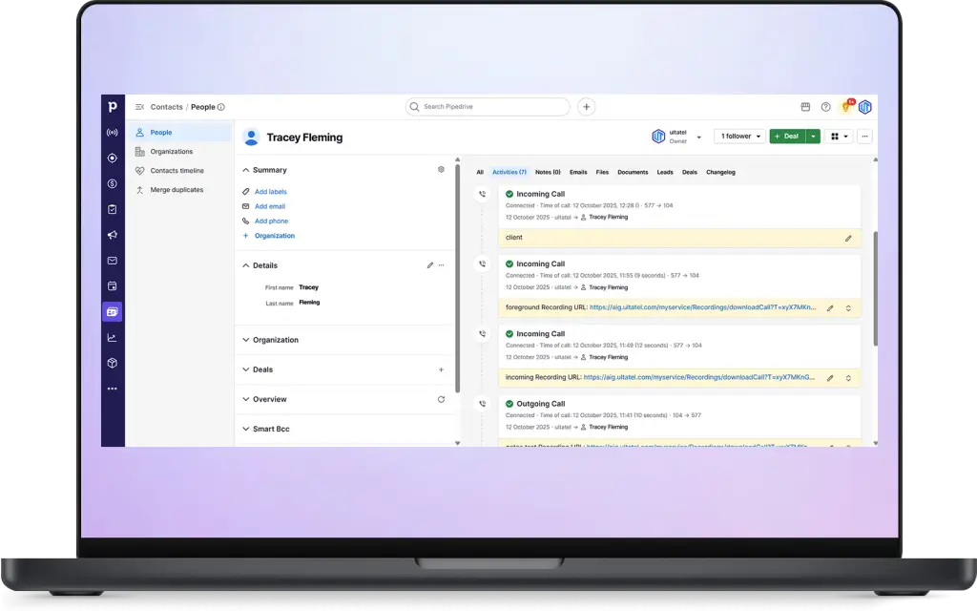977x611 pixels.
Task: Open the Help question mark icon
Action: pyautogui.click(x=826, y=107)
